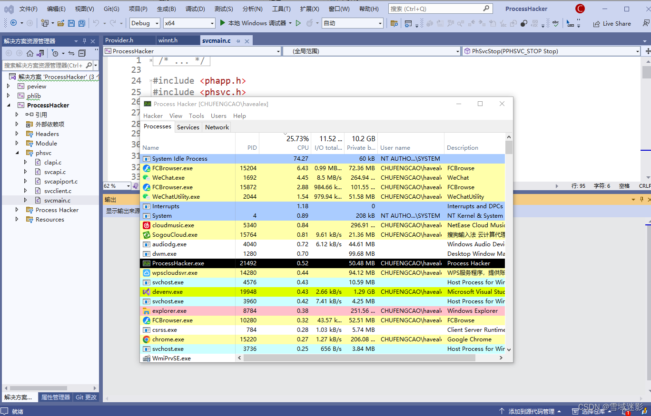Collapse the phsvc folder in Solution Explorer

[x=18, y=153]
